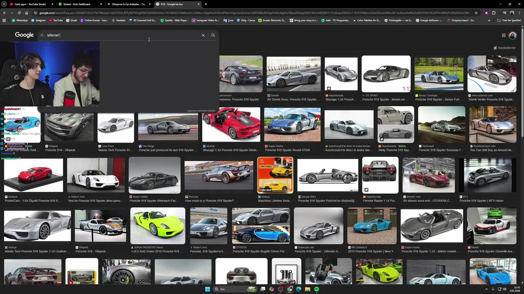Open the GT SPIRIT Porsche 918 model image
Screen dimensions: 524x294
[x=386, y=74]
